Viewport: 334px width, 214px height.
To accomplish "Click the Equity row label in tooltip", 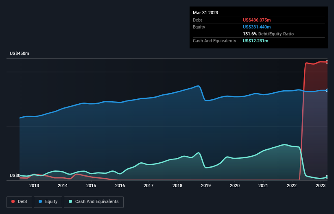I will pos(199,27).
